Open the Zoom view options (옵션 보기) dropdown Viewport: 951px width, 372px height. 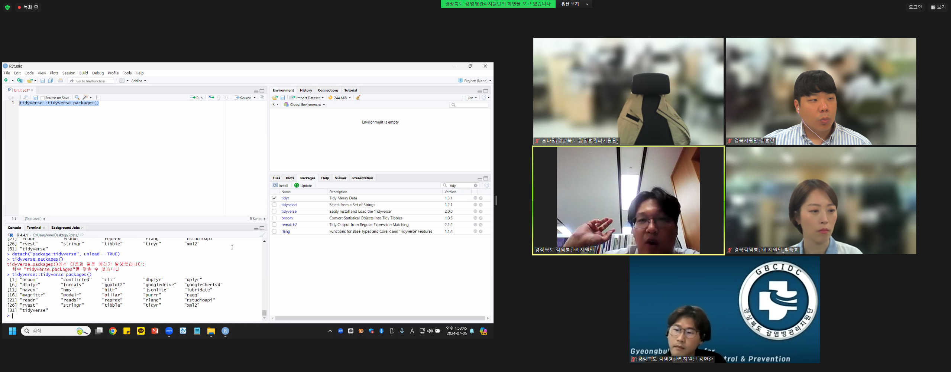click(574, 4)
